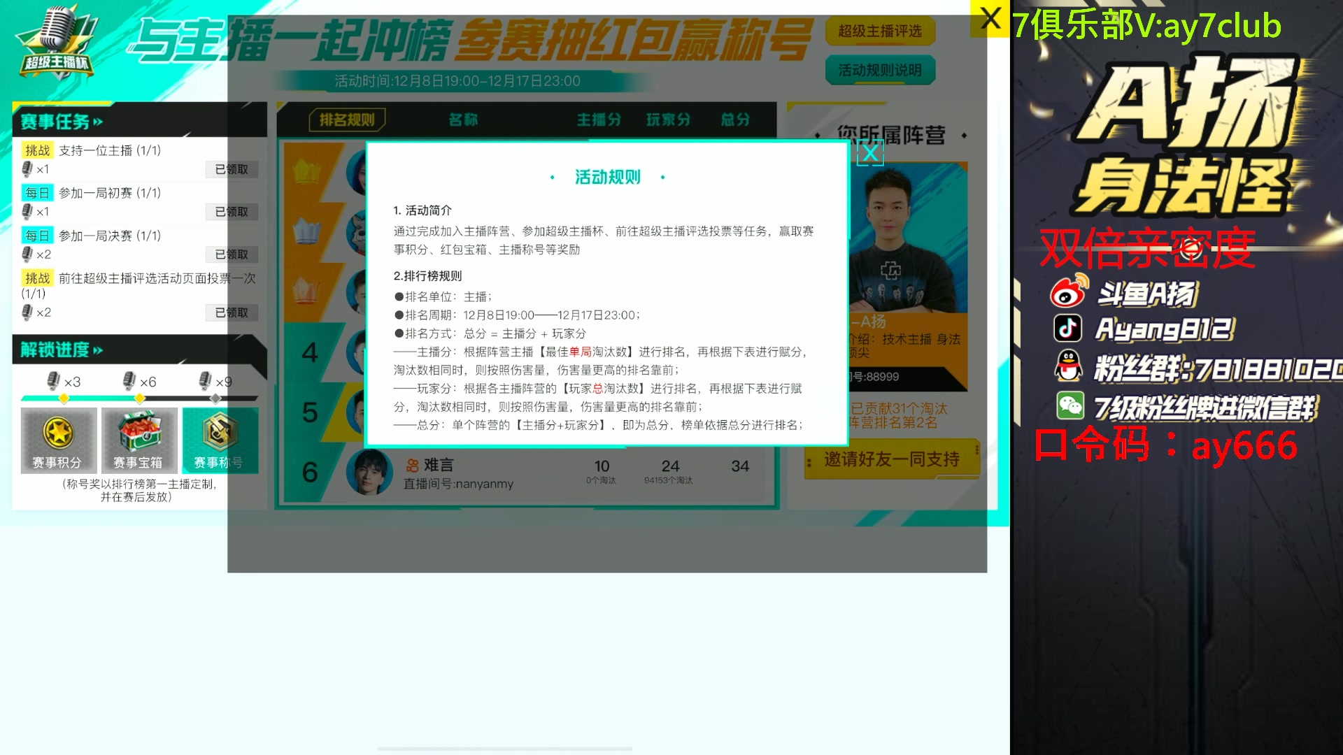Image resolution: width=1343 pixels, height=755 pixels.
Task: Open the 活动规则说明 button
Action: point(880,69)
